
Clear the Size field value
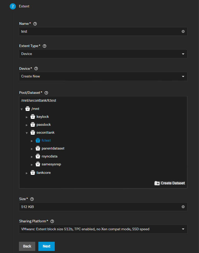pos(183,207)
